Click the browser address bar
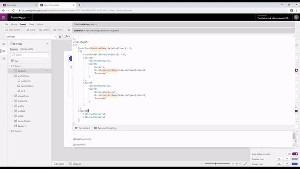 (x=153, y=10)
